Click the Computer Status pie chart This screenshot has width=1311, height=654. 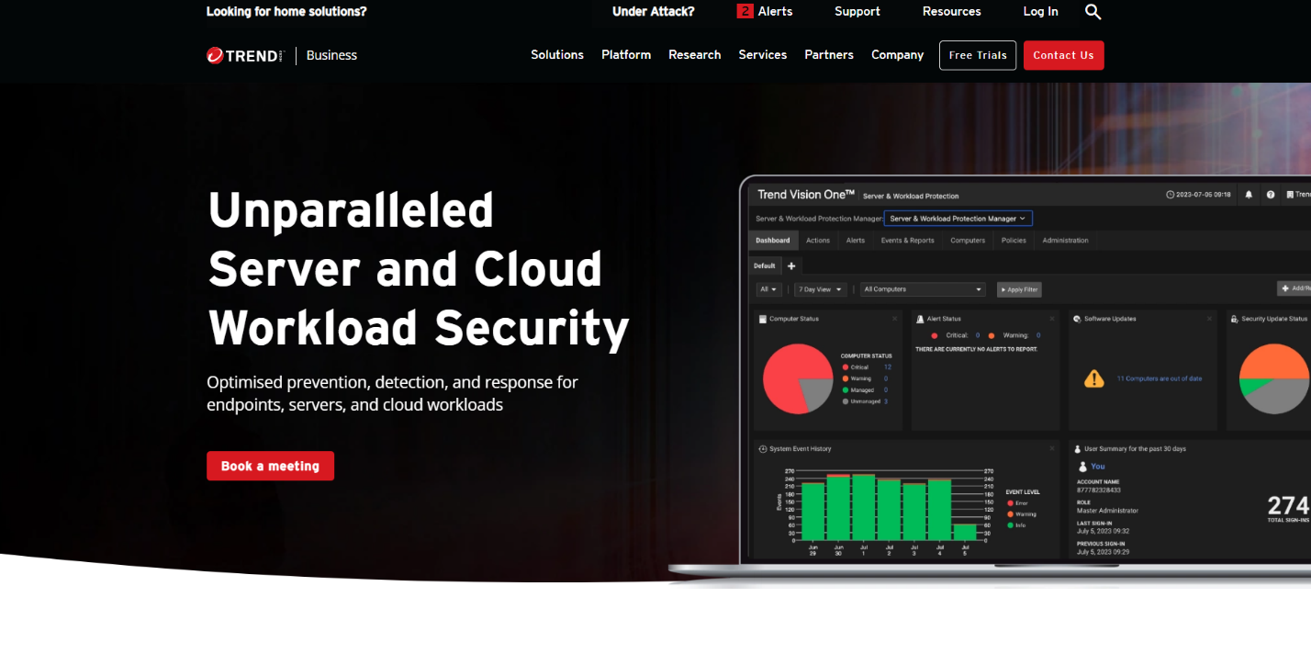point(798,379)
